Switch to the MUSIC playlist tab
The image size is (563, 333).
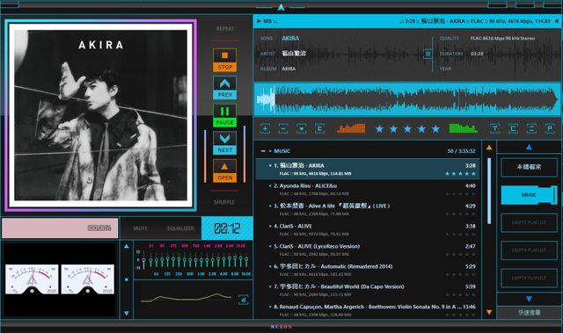point(529,195)
